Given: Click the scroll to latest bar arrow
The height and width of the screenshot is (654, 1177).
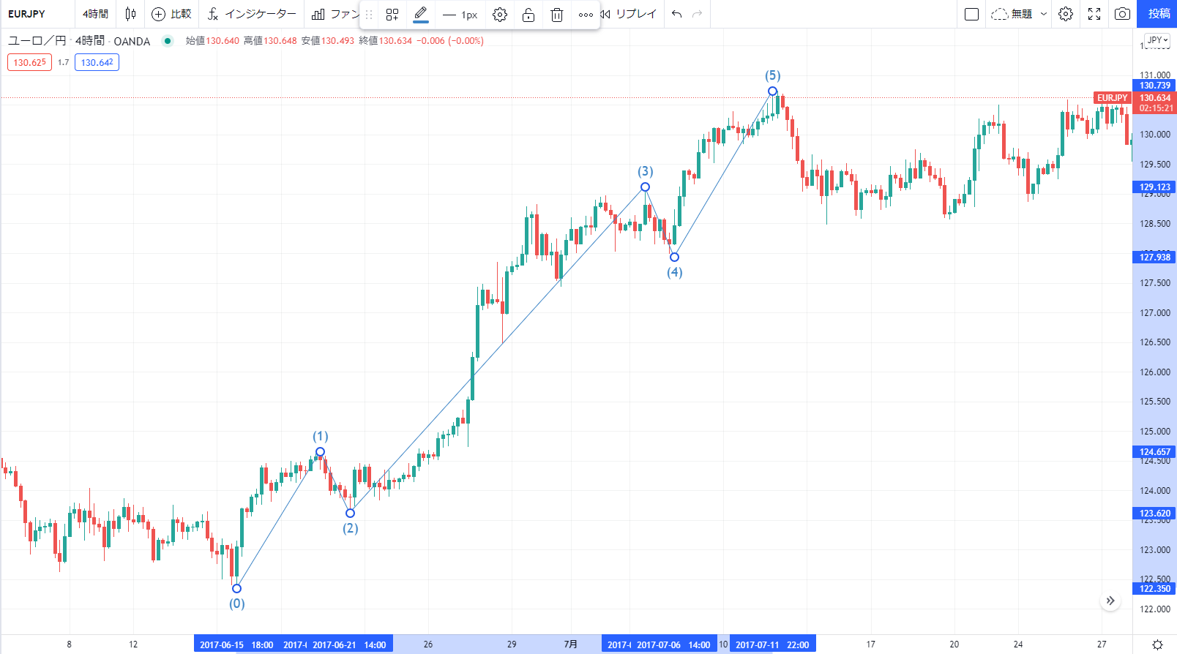Looking at the screenshot, I should [x=1110, y=601].
